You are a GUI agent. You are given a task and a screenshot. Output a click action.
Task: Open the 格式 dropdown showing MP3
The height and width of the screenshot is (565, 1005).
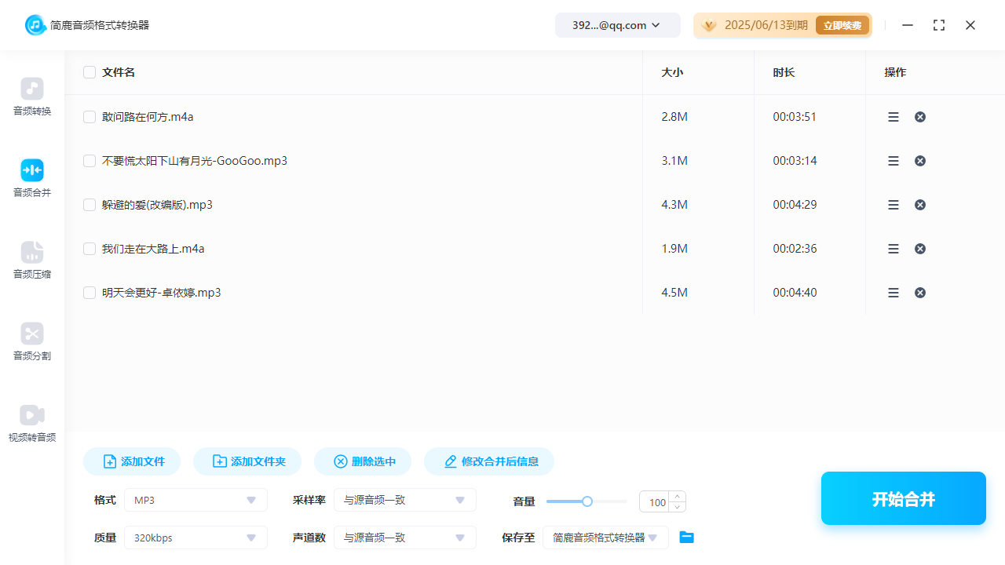[x=195, y=500]
